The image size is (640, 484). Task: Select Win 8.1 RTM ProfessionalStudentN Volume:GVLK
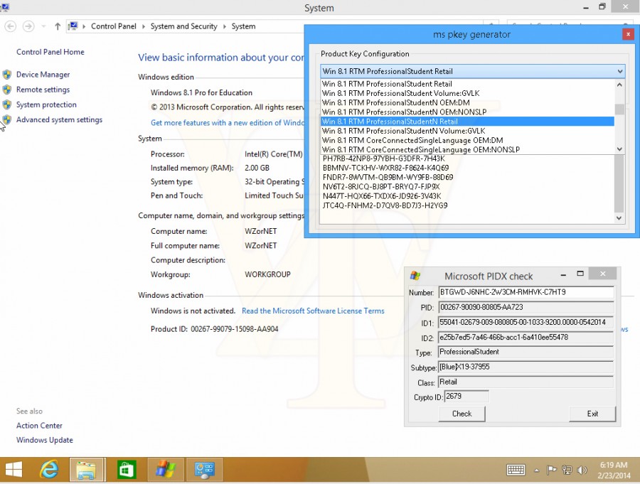tap(467, 131)
